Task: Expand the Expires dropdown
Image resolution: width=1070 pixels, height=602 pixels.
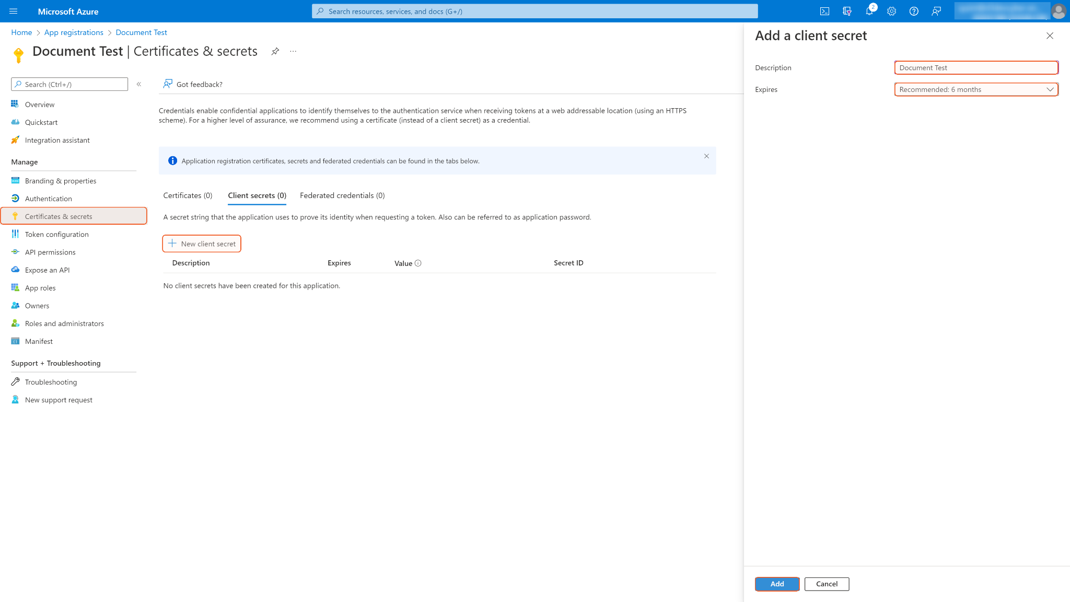Action: click(976, 89)
